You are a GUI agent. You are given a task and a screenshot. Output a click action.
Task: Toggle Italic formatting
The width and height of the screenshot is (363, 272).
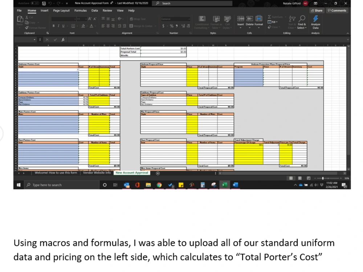pyautogui.click(x=58, y=26)
